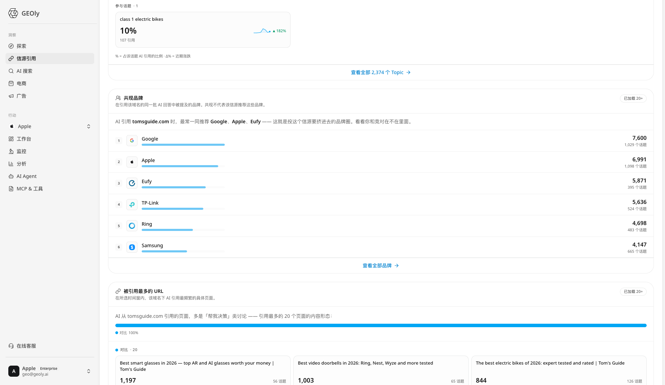Screen dimensions: 665x385
Task: Click the 共现品牌 people icon
Action: point(118,98)
